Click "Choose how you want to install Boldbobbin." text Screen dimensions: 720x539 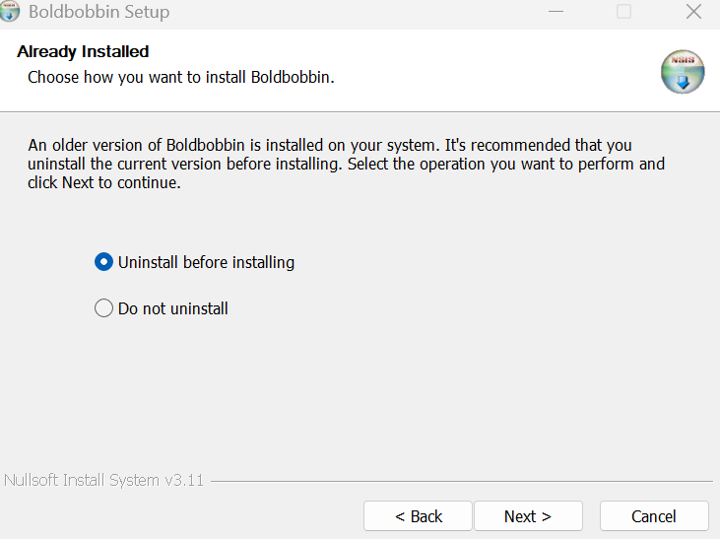click(181, 77)
